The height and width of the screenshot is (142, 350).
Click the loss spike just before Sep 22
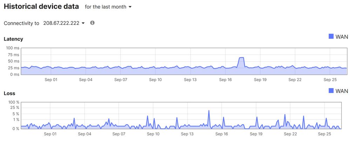(x=285, y=115)
